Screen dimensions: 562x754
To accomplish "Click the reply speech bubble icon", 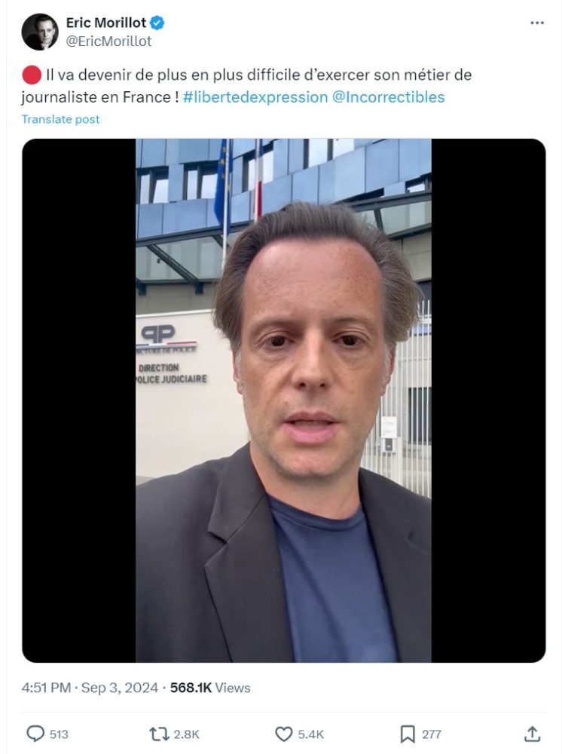I will tap(35, 734).
